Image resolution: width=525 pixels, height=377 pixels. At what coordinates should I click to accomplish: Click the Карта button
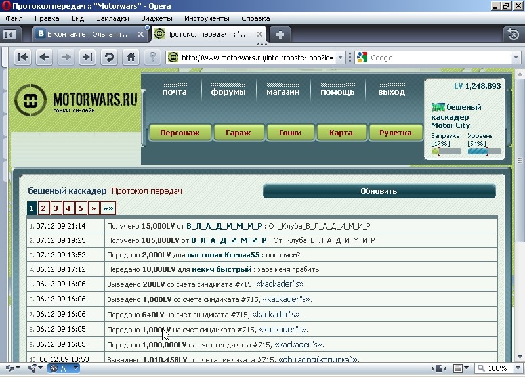341,133
